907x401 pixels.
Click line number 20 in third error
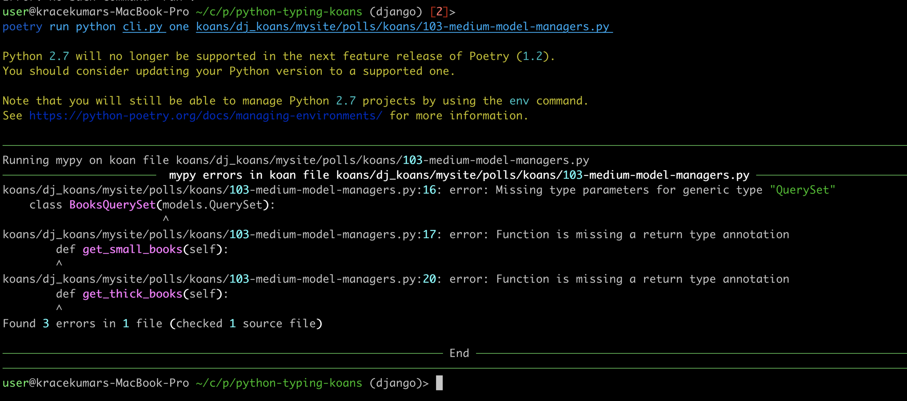pyautogui.click(x=429, y=279)
